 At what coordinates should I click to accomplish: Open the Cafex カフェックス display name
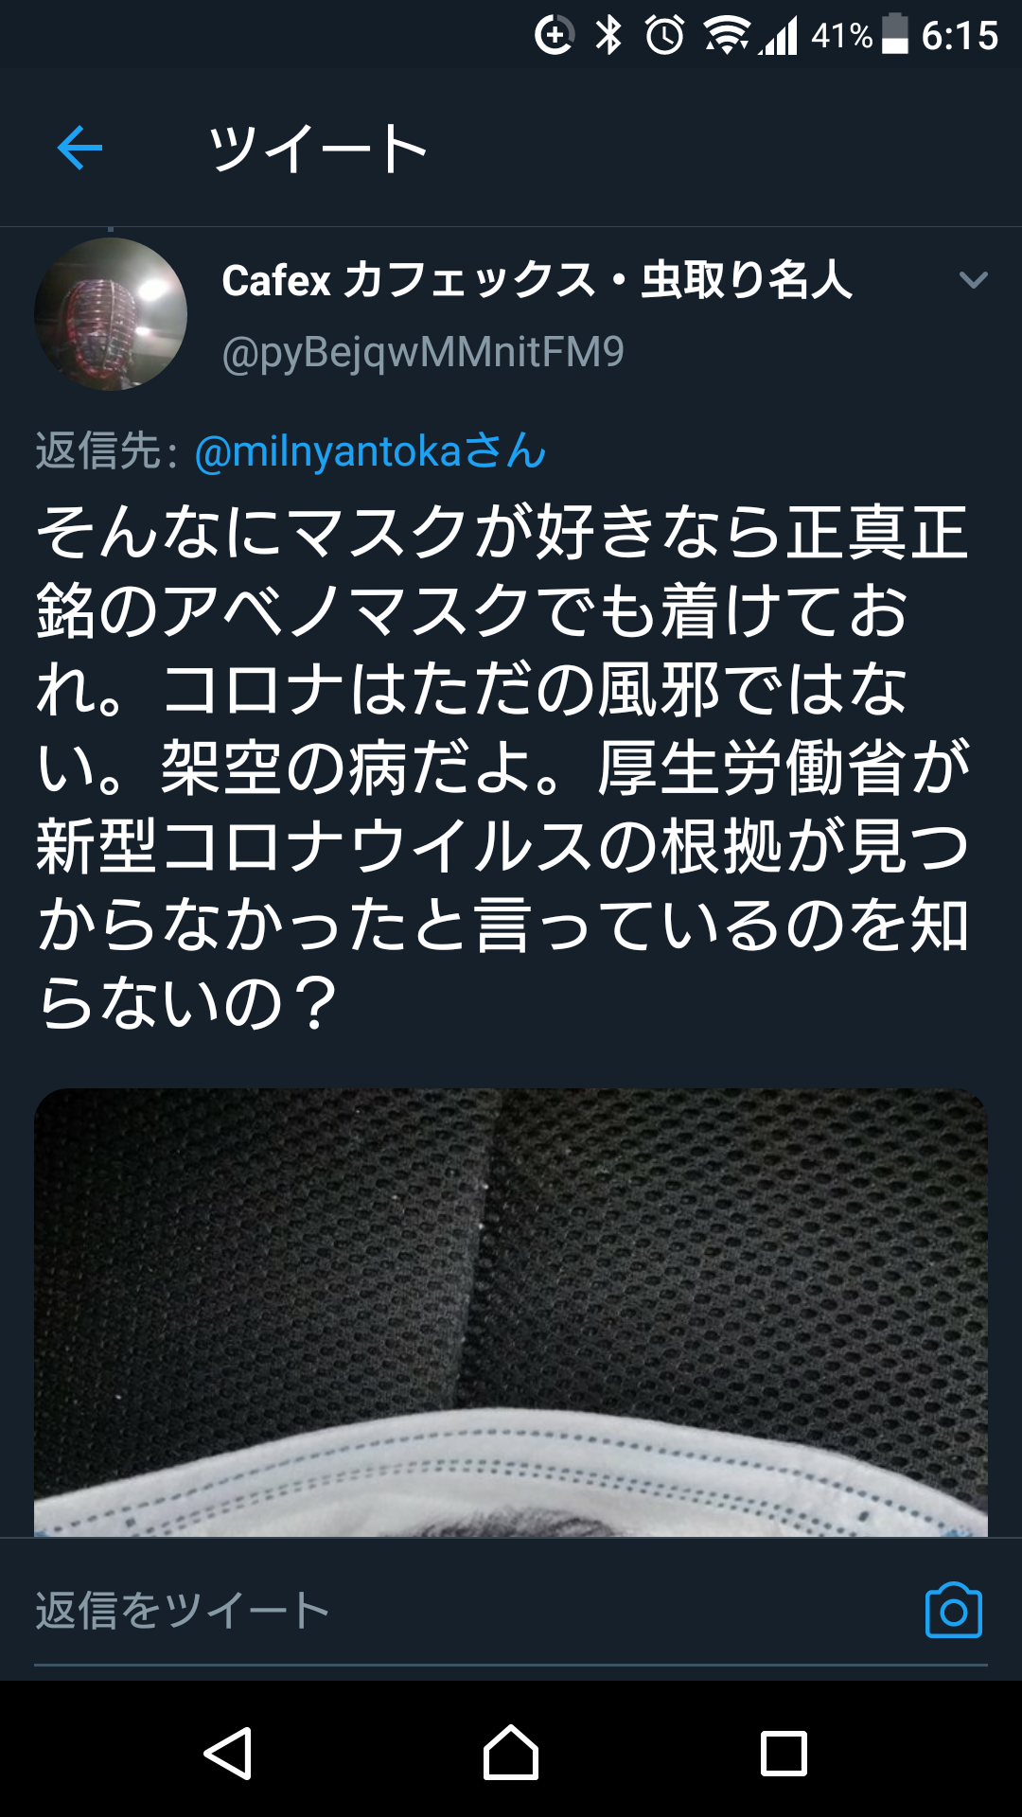(537, 280)
